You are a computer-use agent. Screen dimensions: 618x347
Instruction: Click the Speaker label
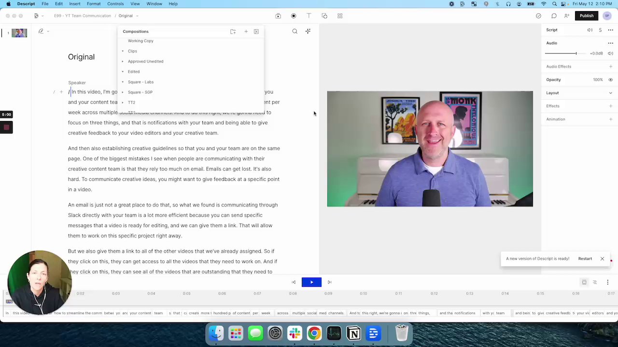click(x=77, y=83)
